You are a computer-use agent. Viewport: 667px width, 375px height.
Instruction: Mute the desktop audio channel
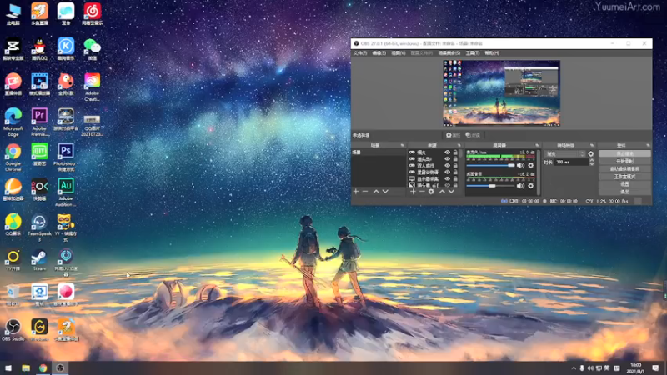520,186
